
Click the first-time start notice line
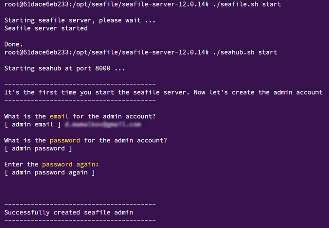pyautogui.click(x=164, y=93)
